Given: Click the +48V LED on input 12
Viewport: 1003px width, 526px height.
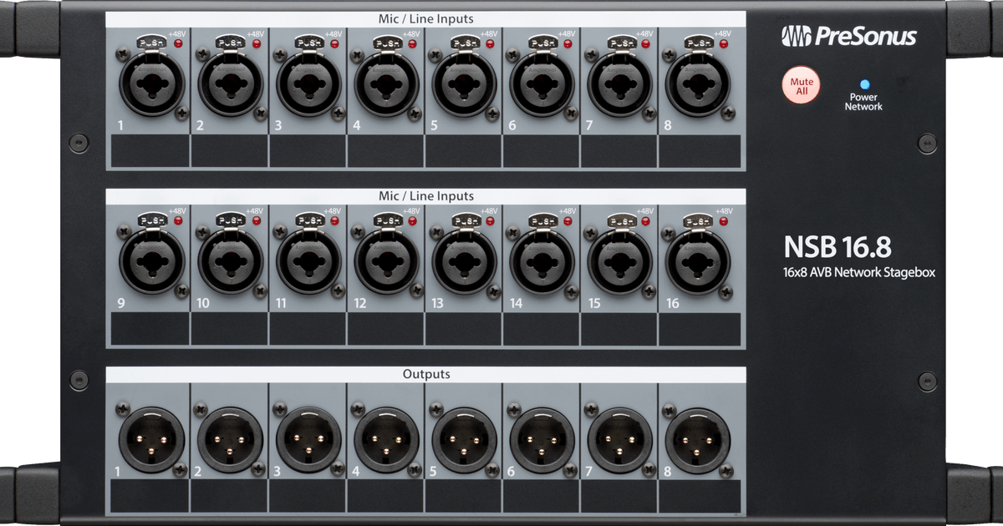Looking at the screenshot, I should tap(412, 220).
